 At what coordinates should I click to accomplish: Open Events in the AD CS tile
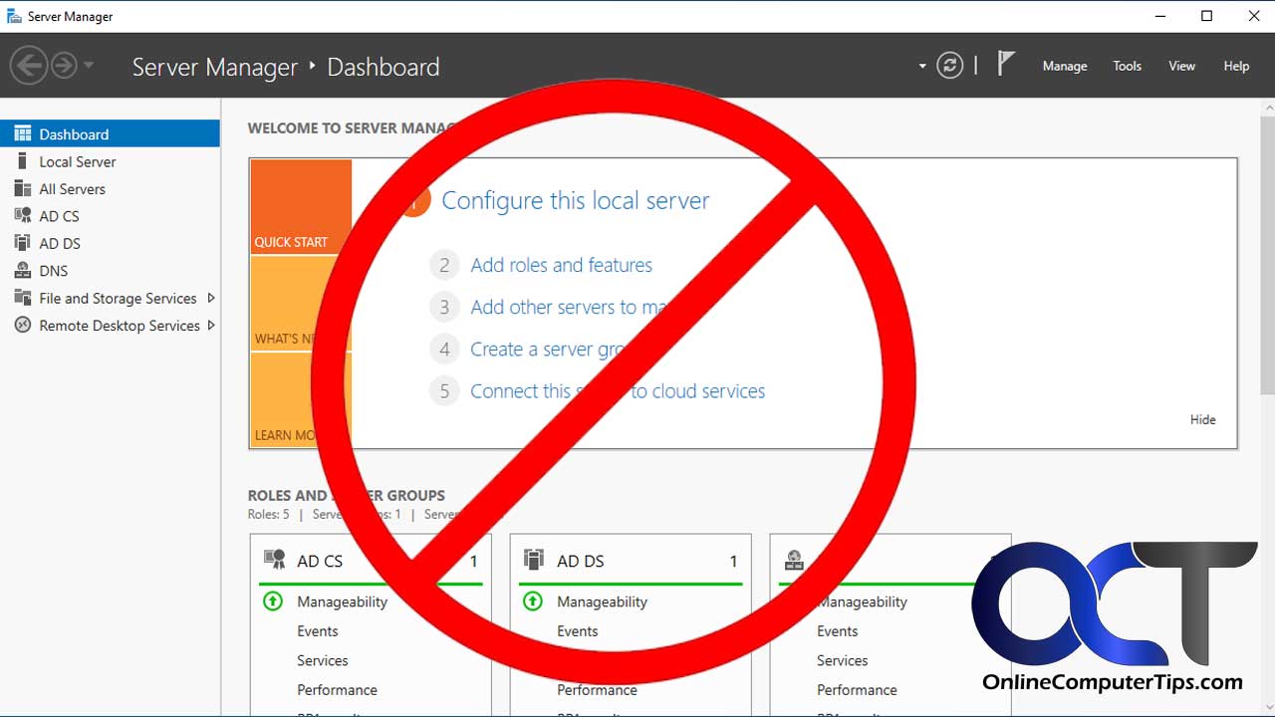pos(317,630)
